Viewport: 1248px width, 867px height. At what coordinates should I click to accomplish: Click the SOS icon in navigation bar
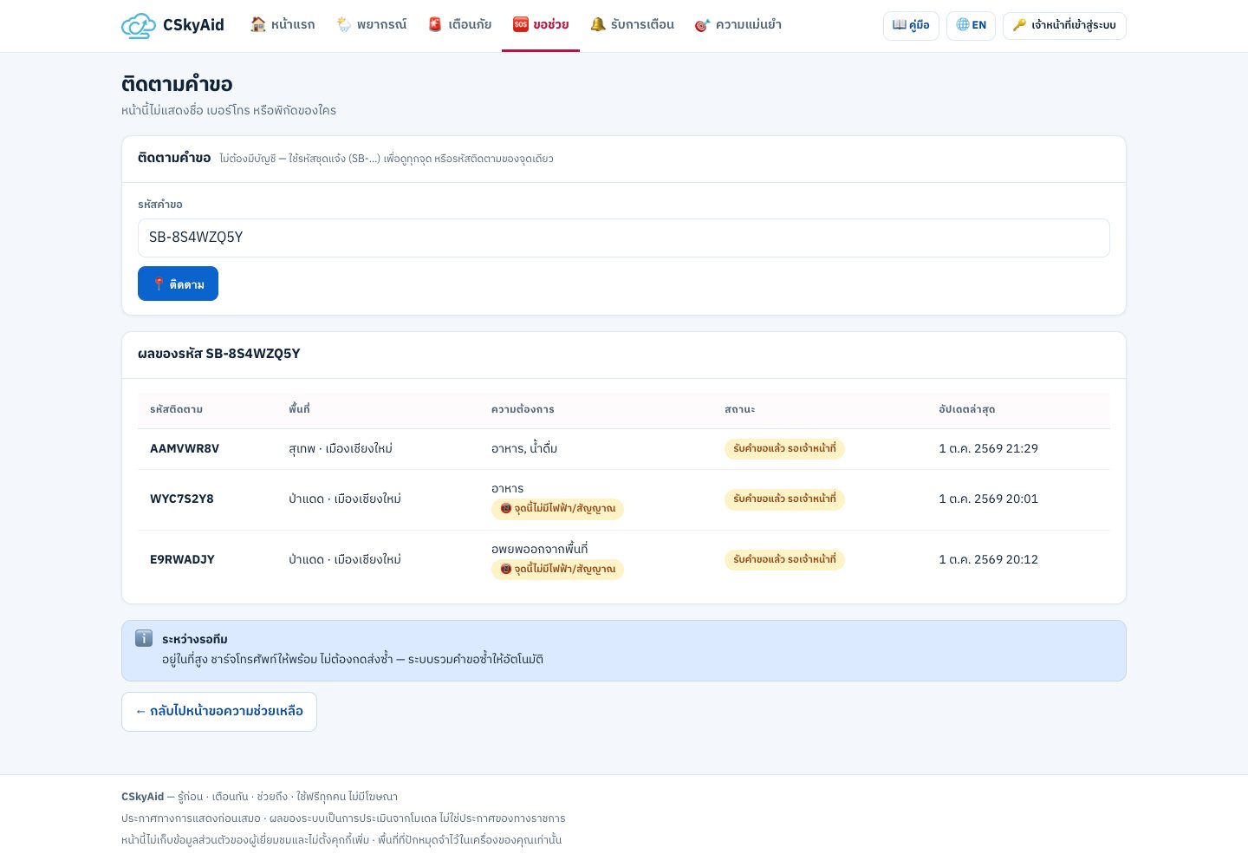tap(520, 24)
